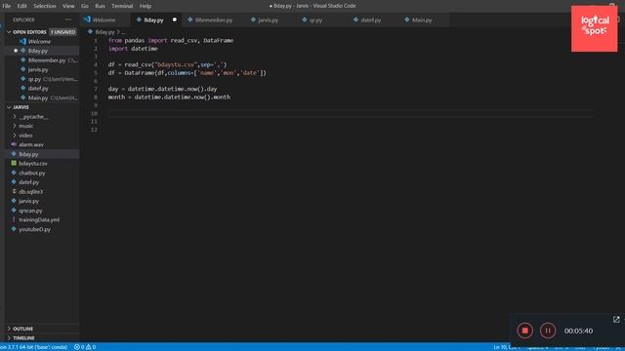The width and height of the screenshot is (625, 351).
Task: Open trainingData.yml file
Action: [x=39, y=219]
